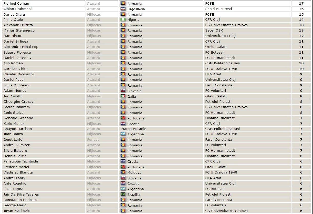
Task: Click the Romania flag in Florinel Coman row
Action: tap(123, 4)
